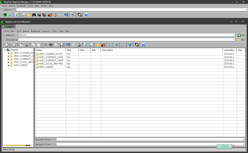Sort by the Type column header
This screenshot has width=248, height=153.
[72, 50]
